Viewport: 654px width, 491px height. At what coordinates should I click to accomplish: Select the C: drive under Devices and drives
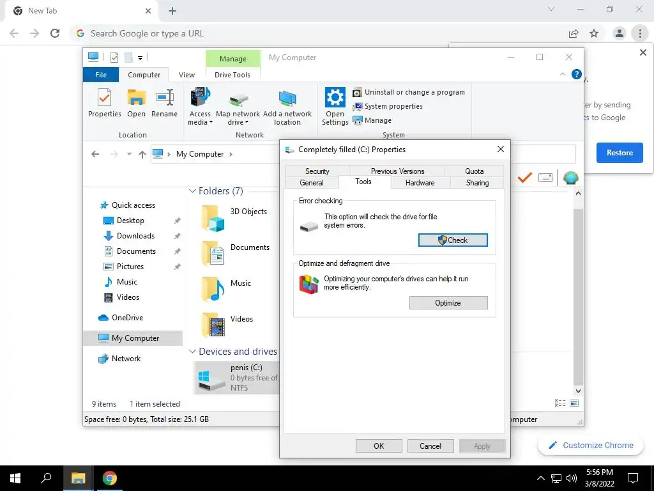(237, 377)
